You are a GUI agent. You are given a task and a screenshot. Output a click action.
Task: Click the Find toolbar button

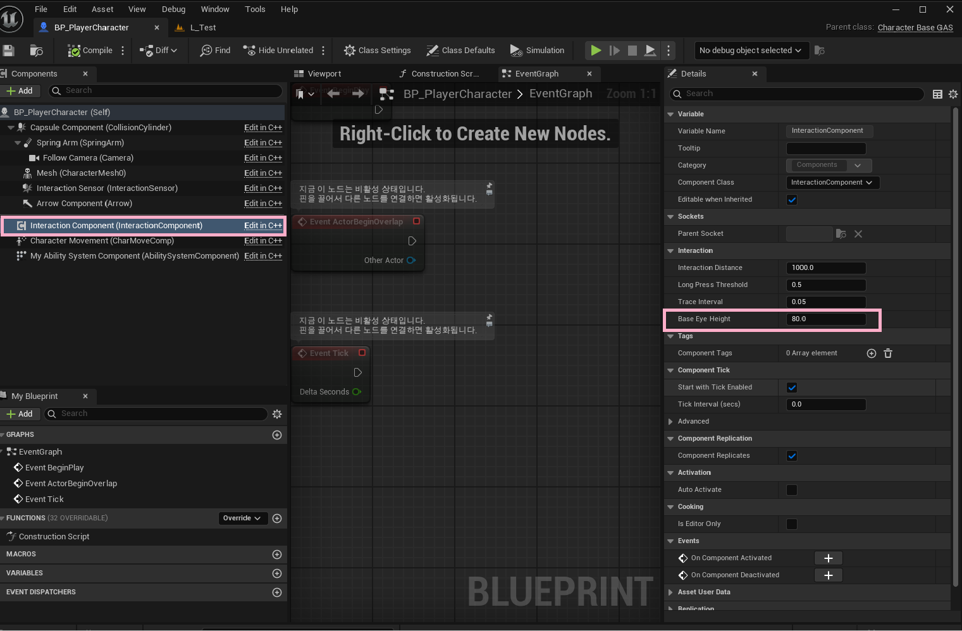point(215,51)
